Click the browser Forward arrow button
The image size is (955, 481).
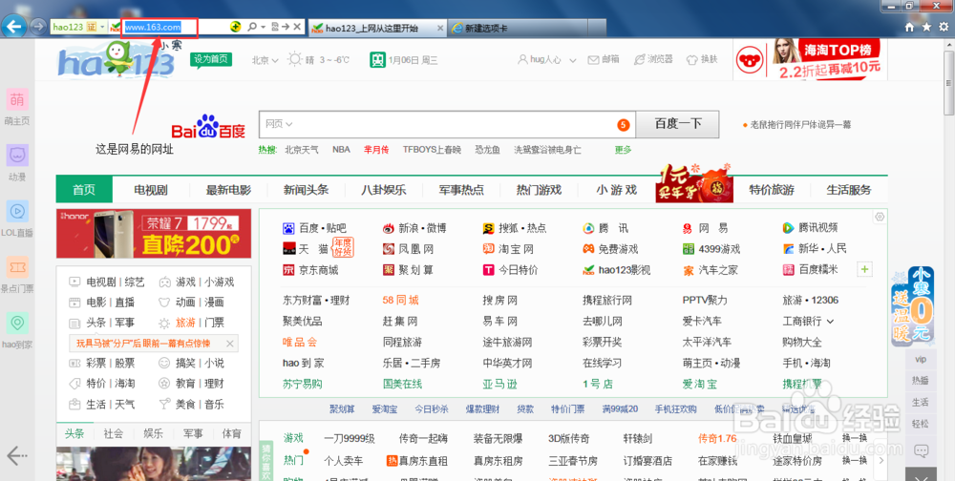click(x=38, y=27)
